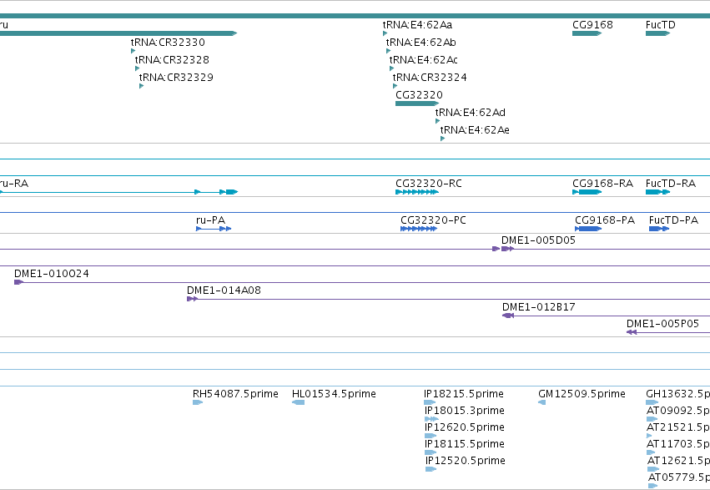The width and height of the screenshot is (710, 490).
Task: Click the tRNA:E4:62Ae gene label
Action: (475, 130)
